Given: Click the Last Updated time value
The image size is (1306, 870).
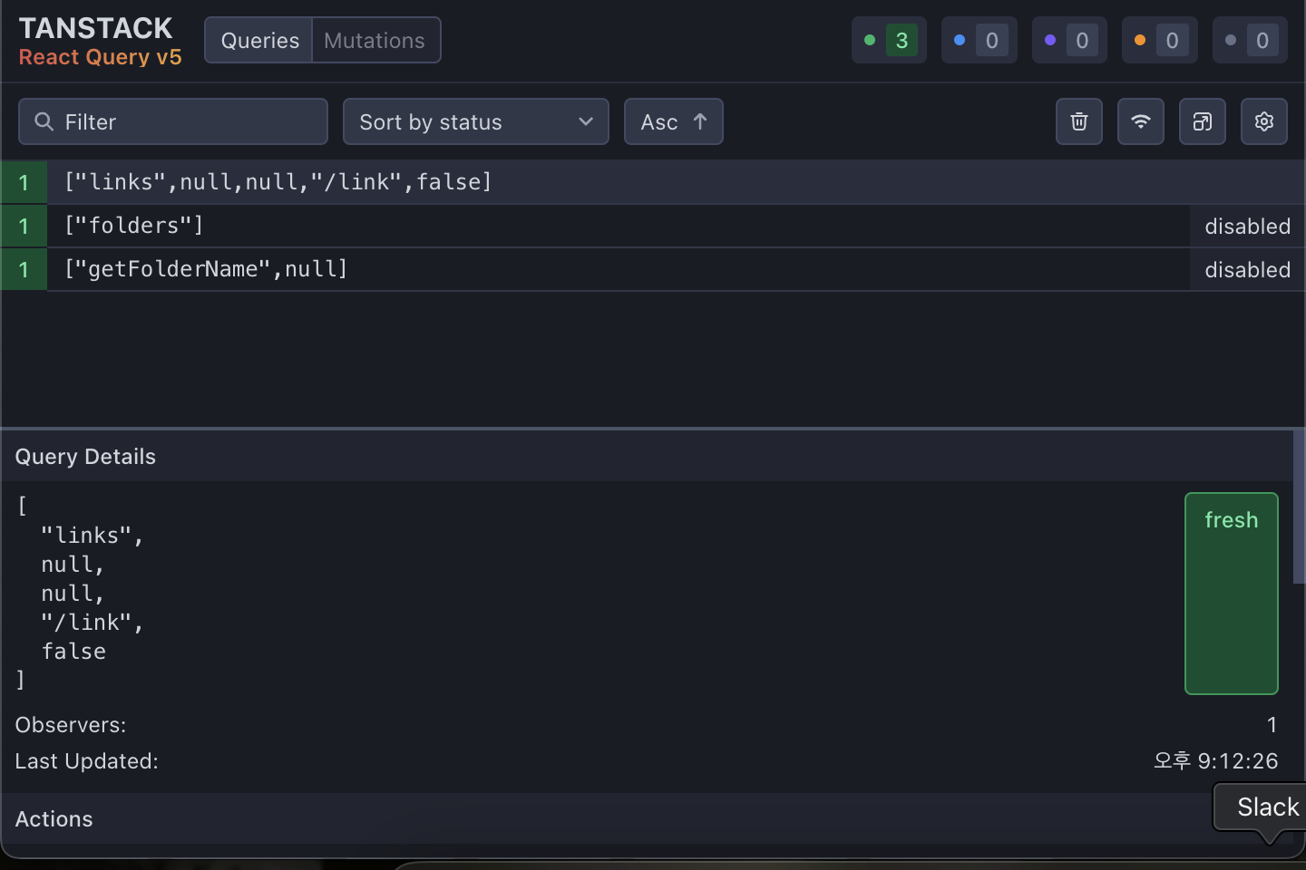Looking at the screenshot, I should [x=1215, y=761].
